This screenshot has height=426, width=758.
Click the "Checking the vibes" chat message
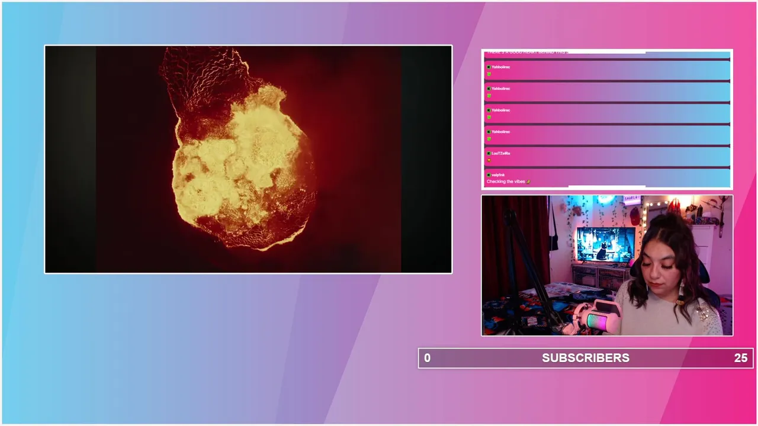pos(506,182)
